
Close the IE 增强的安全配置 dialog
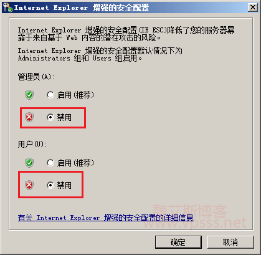(253, 7)
